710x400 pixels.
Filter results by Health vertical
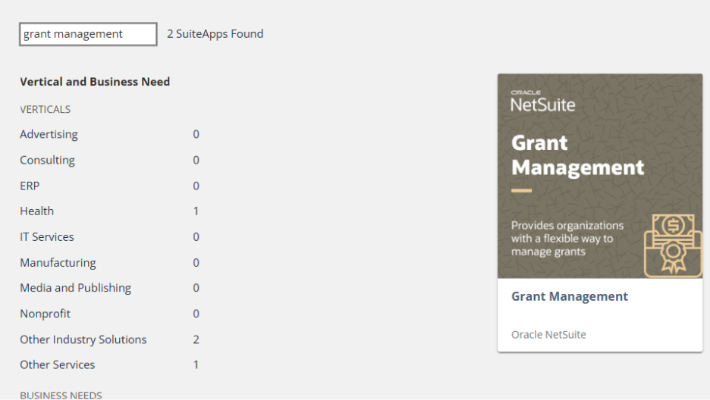(x=36, y=211)
